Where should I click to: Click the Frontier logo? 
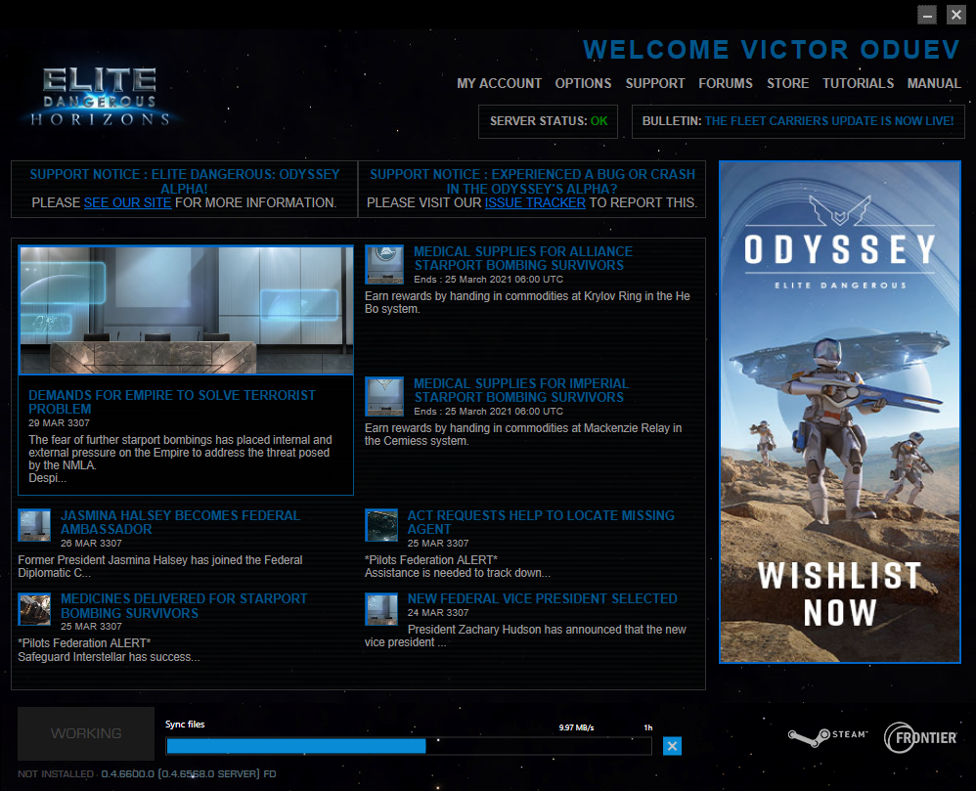pyautogui.click(x=920, y=737)
